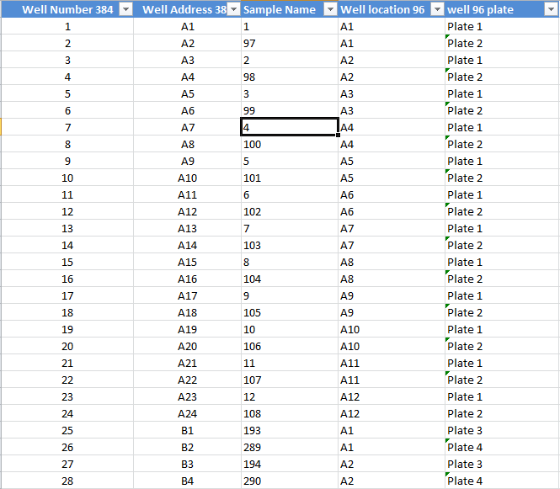
Task: Open the Well Number 384 filter dropdown
Action: (125, 9)
